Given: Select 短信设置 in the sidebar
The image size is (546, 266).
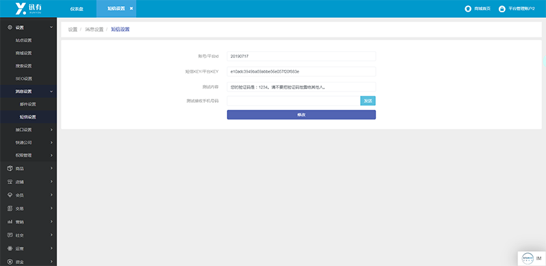Looking at the screenshot, I should 28,117.
